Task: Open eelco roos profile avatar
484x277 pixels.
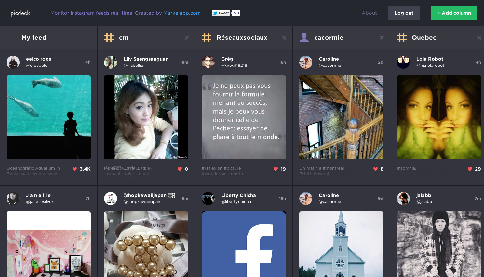Action: coord(13,62)
